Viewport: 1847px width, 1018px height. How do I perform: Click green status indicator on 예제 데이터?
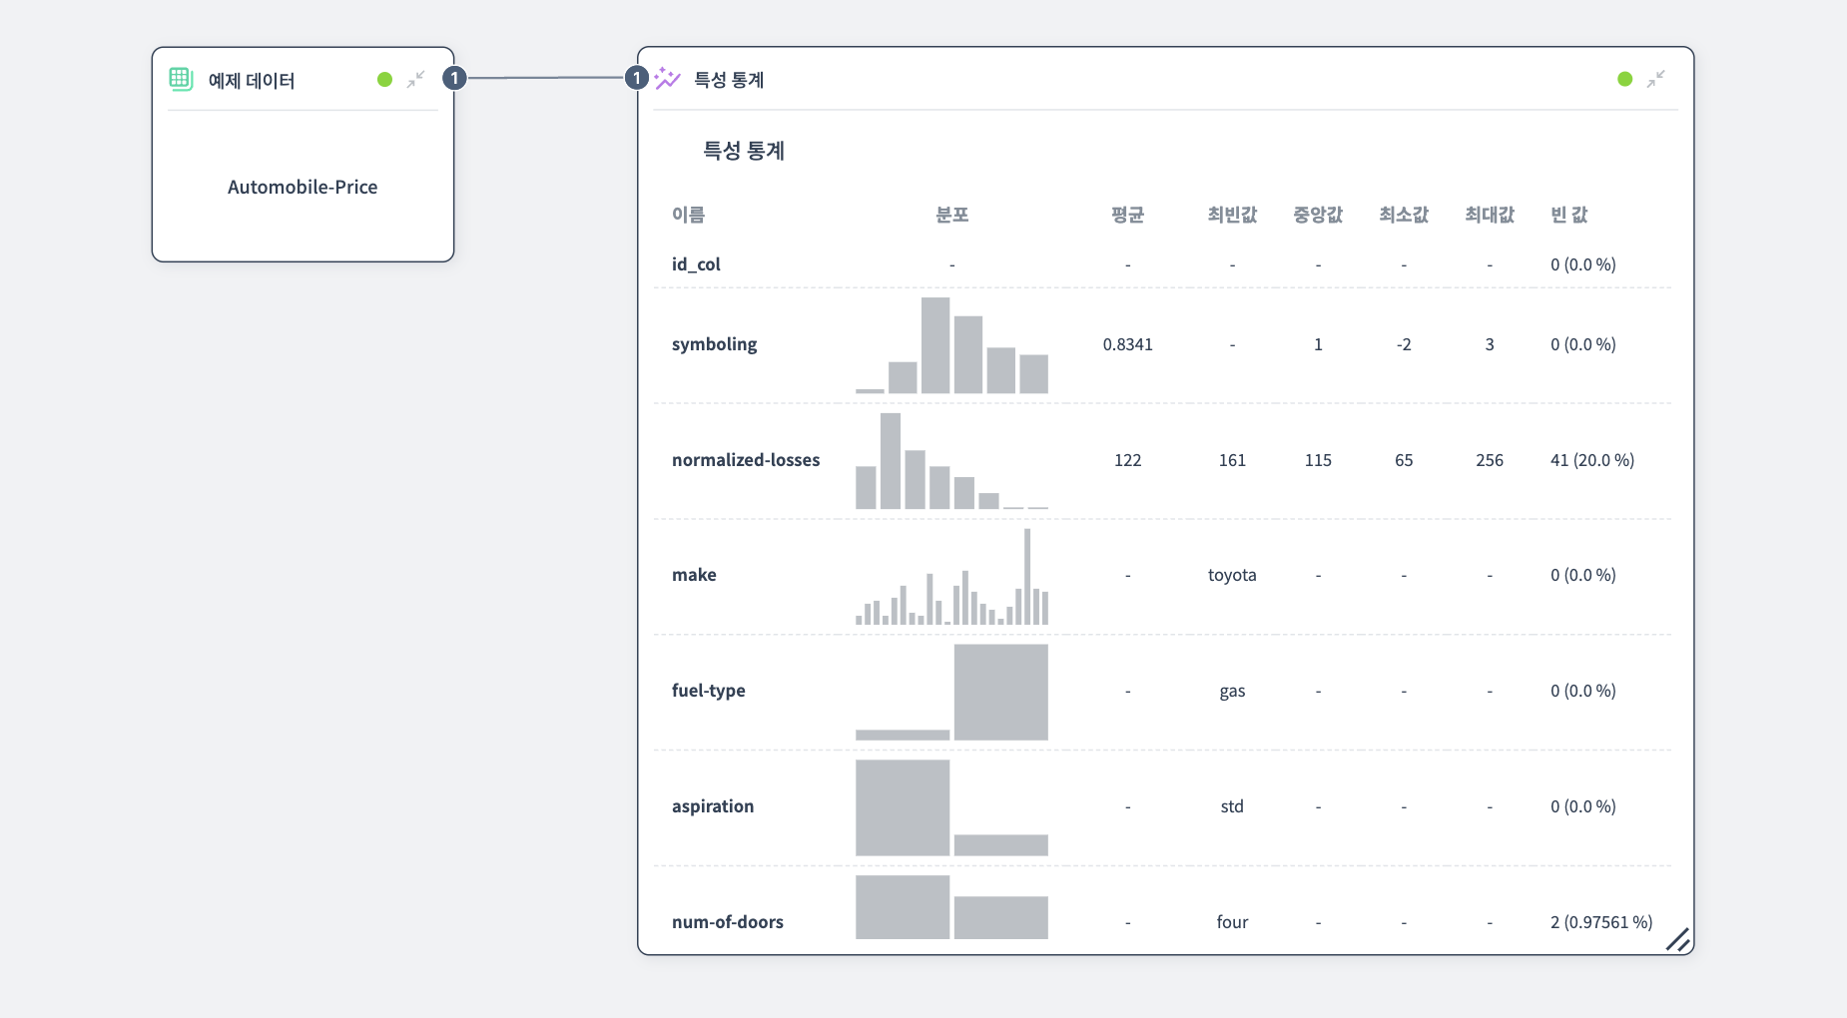coord(384,79)
